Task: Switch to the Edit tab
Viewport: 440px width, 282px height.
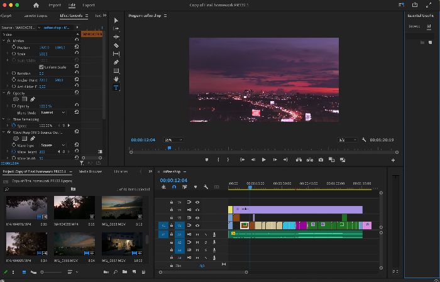Action: pyautogui.click(x=72, y=5)
